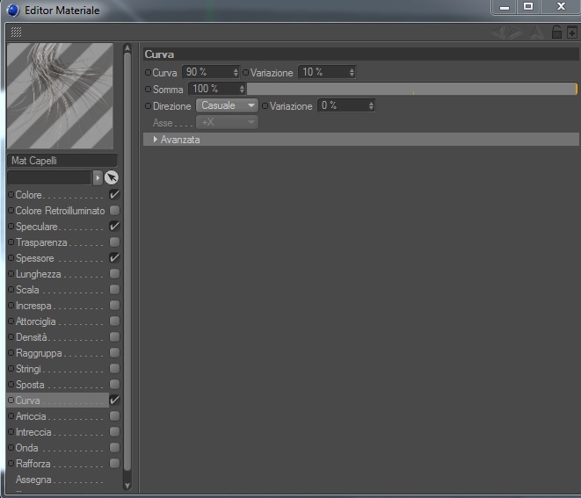Click the Mat Capelli name field
The width and height of the screenshot is (581, 498).
pos(62,161)
